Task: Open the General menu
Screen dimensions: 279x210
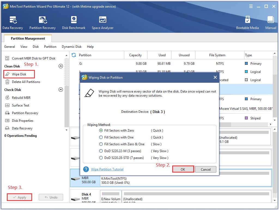Action: click(x=10, y=46)
